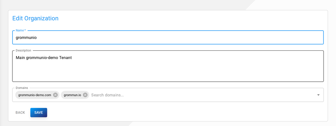336x126 pixels.
Task: Select the grommun.io chip label
Action: tap(73, 95)
